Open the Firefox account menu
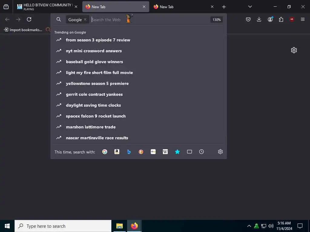Viewport: 310px width, 232px height. click(x=270, y=19)
